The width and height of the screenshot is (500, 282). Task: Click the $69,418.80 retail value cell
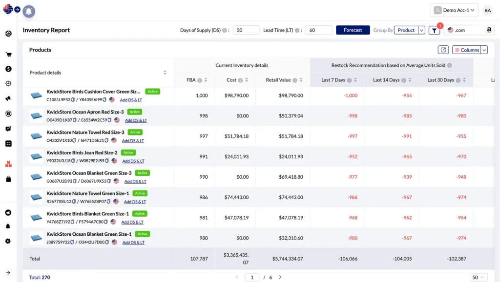pos(291,177)
